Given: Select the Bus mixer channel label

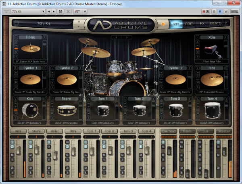Looking at the screenshot, I should [x=206, y=131].
